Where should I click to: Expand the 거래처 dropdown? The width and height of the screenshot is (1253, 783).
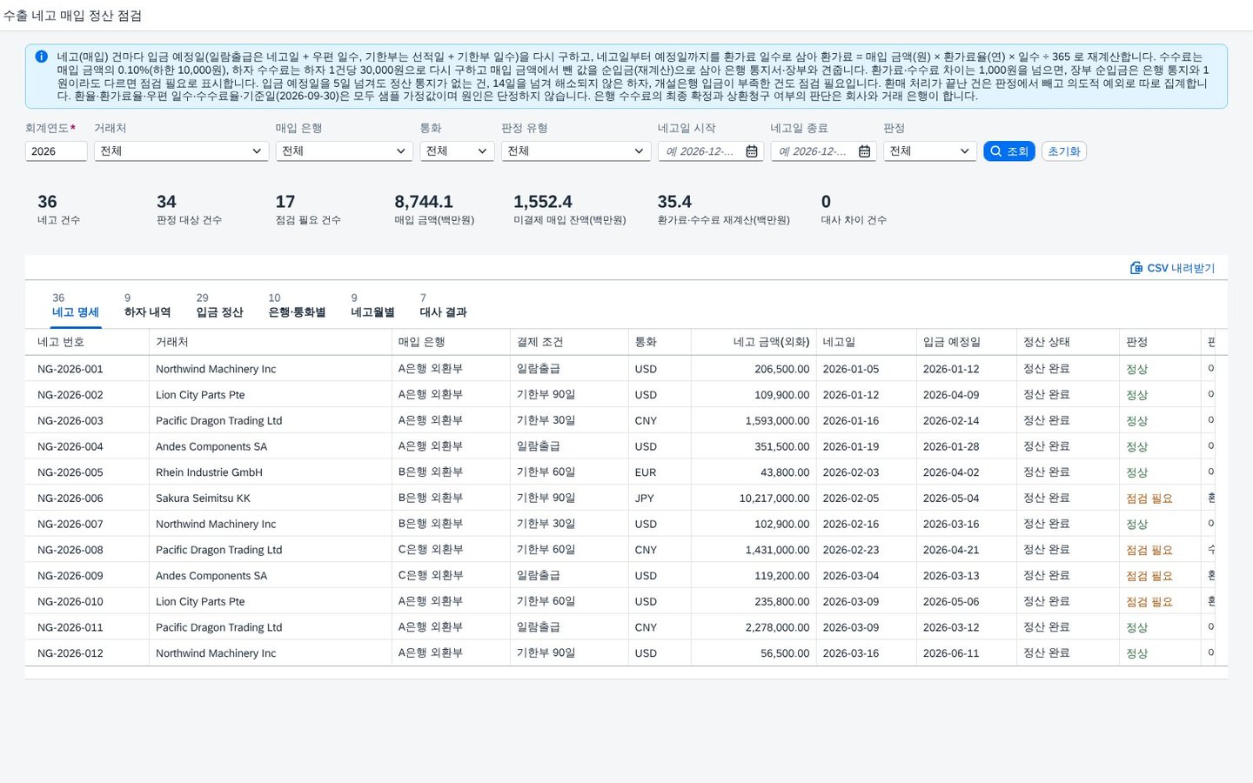[181, 151]
